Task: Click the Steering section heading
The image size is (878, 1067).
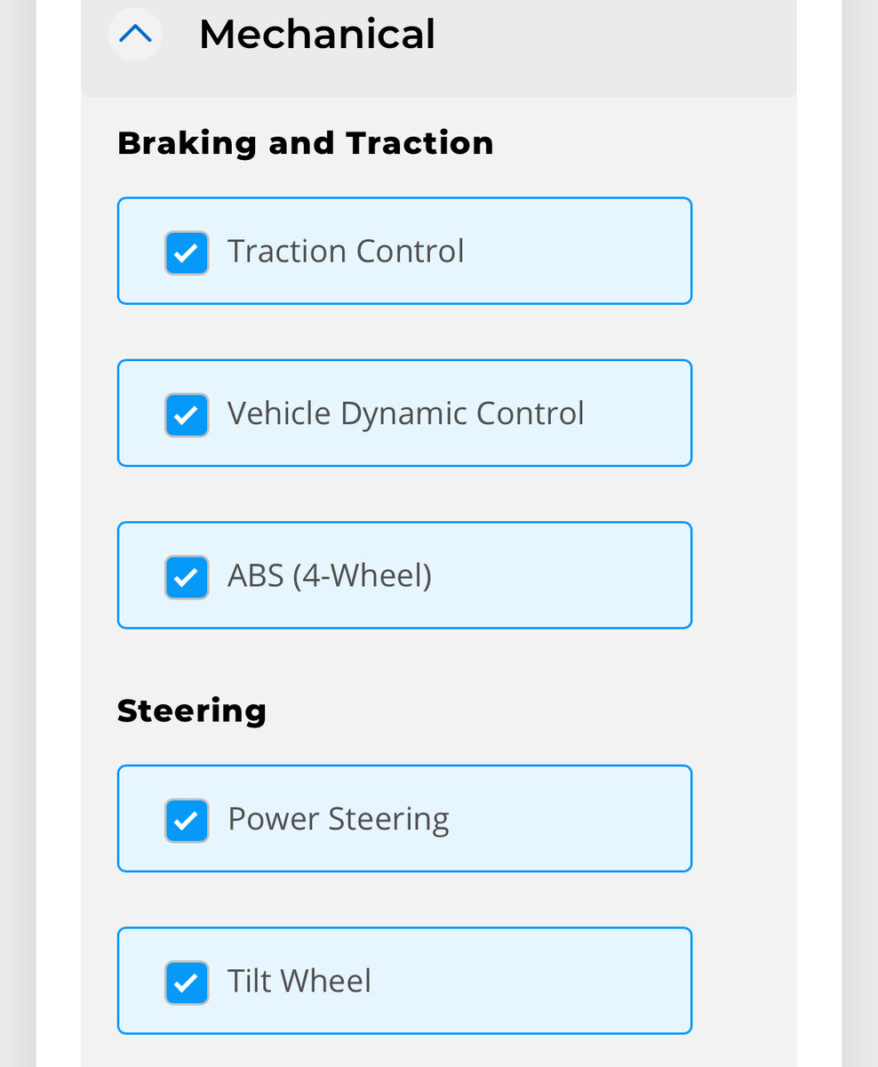Action: click(x=192, y=710)
